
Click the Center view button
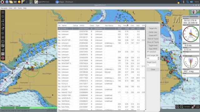tap(153, 32)
